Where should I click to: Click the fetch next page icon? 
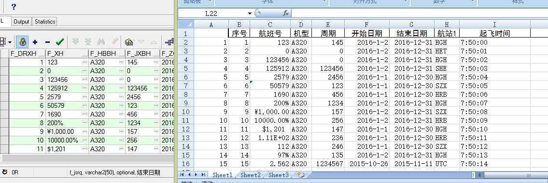[x=75, y=42]
